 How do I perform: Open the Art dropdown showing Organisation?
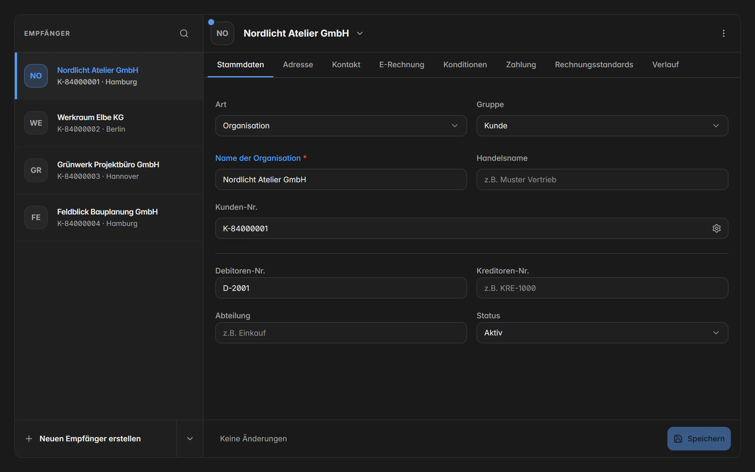[x=341, y=126]
